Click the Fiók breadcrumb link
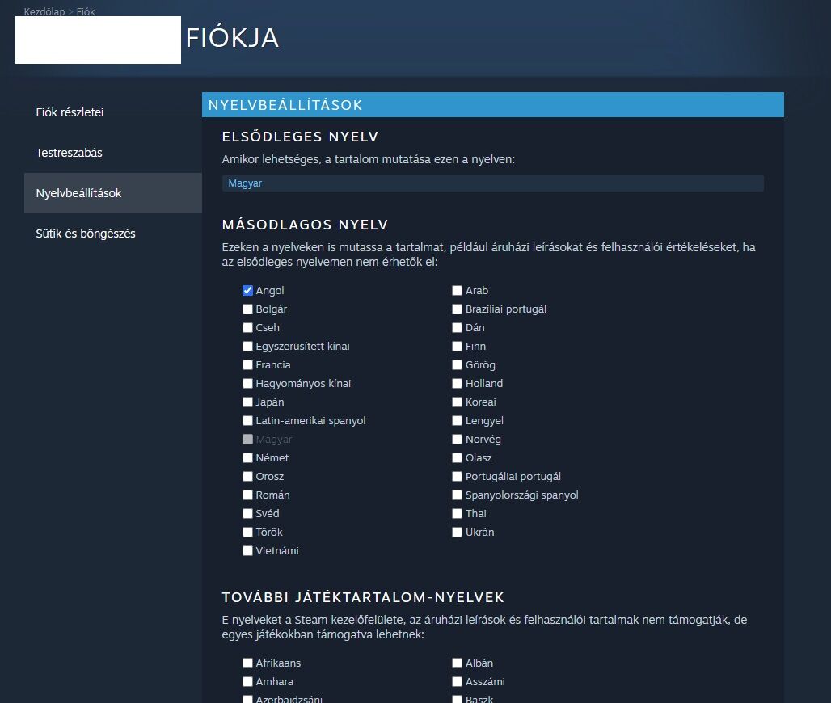This screenshot has height=703, width=831. point(86,12)
